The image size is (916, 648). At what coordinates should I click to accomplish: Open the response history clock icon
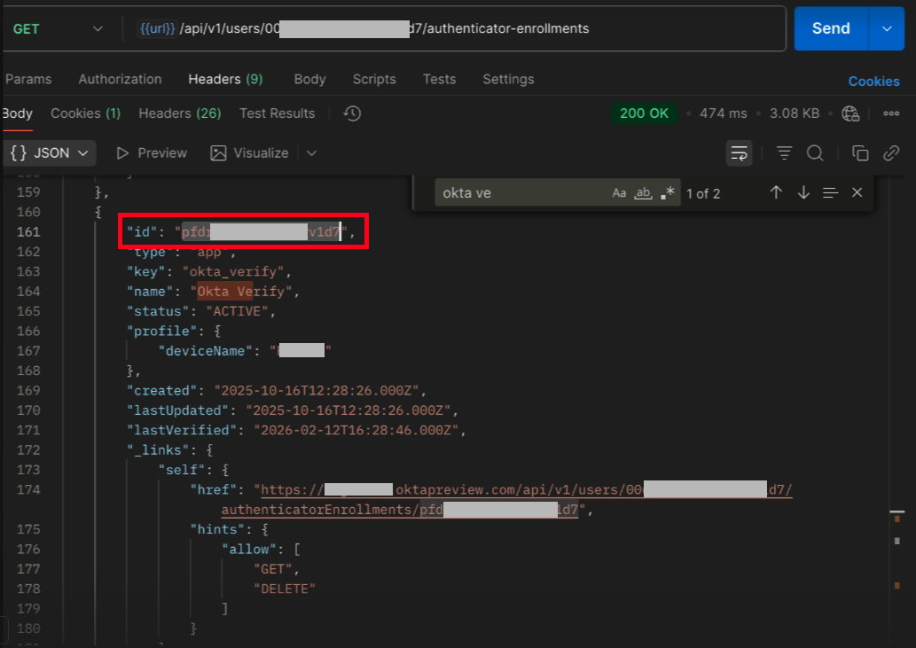pos(352,113)
